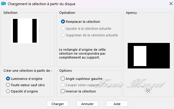
Task: Click the white rectangle in preview
Action: click(140, 56)
